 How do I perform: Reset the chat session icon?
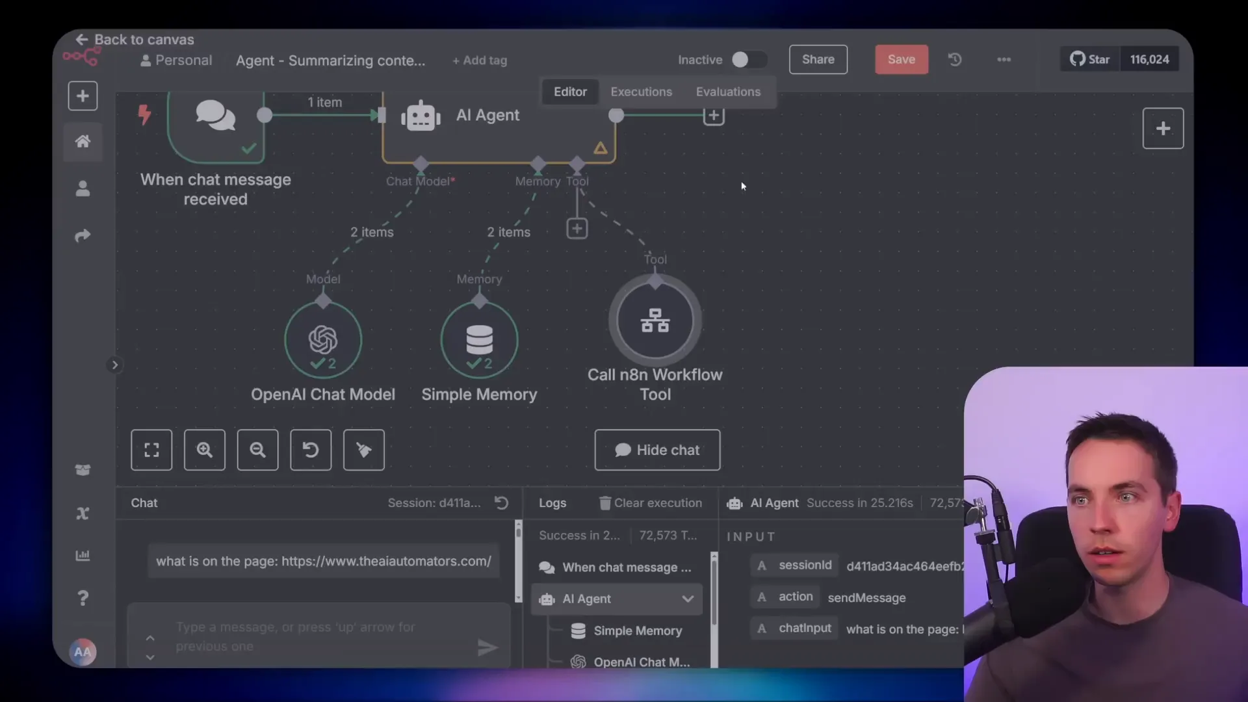click(501, 503)
